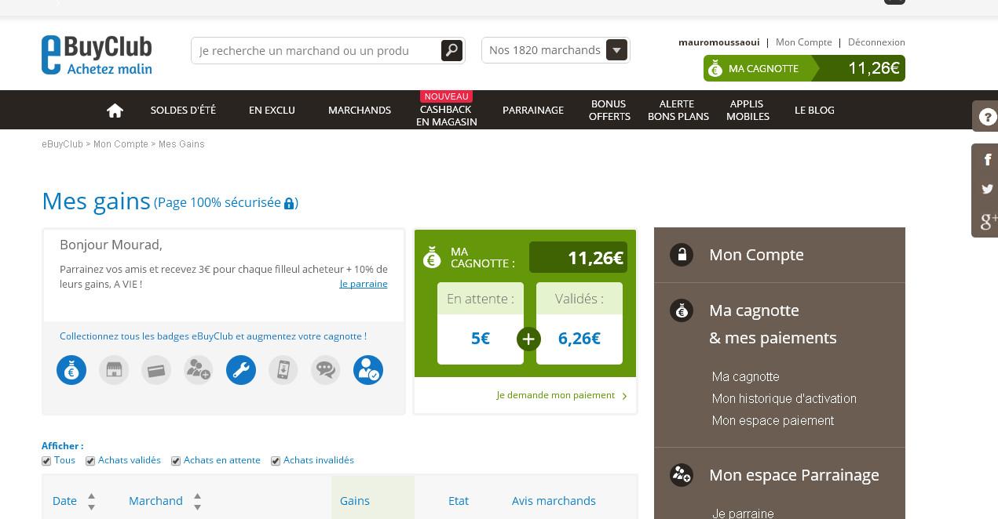The width and height of the screenshot is (998, 519).
Task: Click the eBuyClub breadcrumb link
Action: pyautogui.click(x=62, y=144)
